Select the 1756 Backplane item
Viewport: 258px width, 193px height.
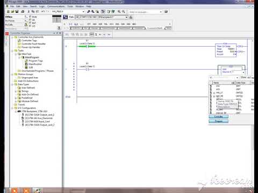(34, 112)
